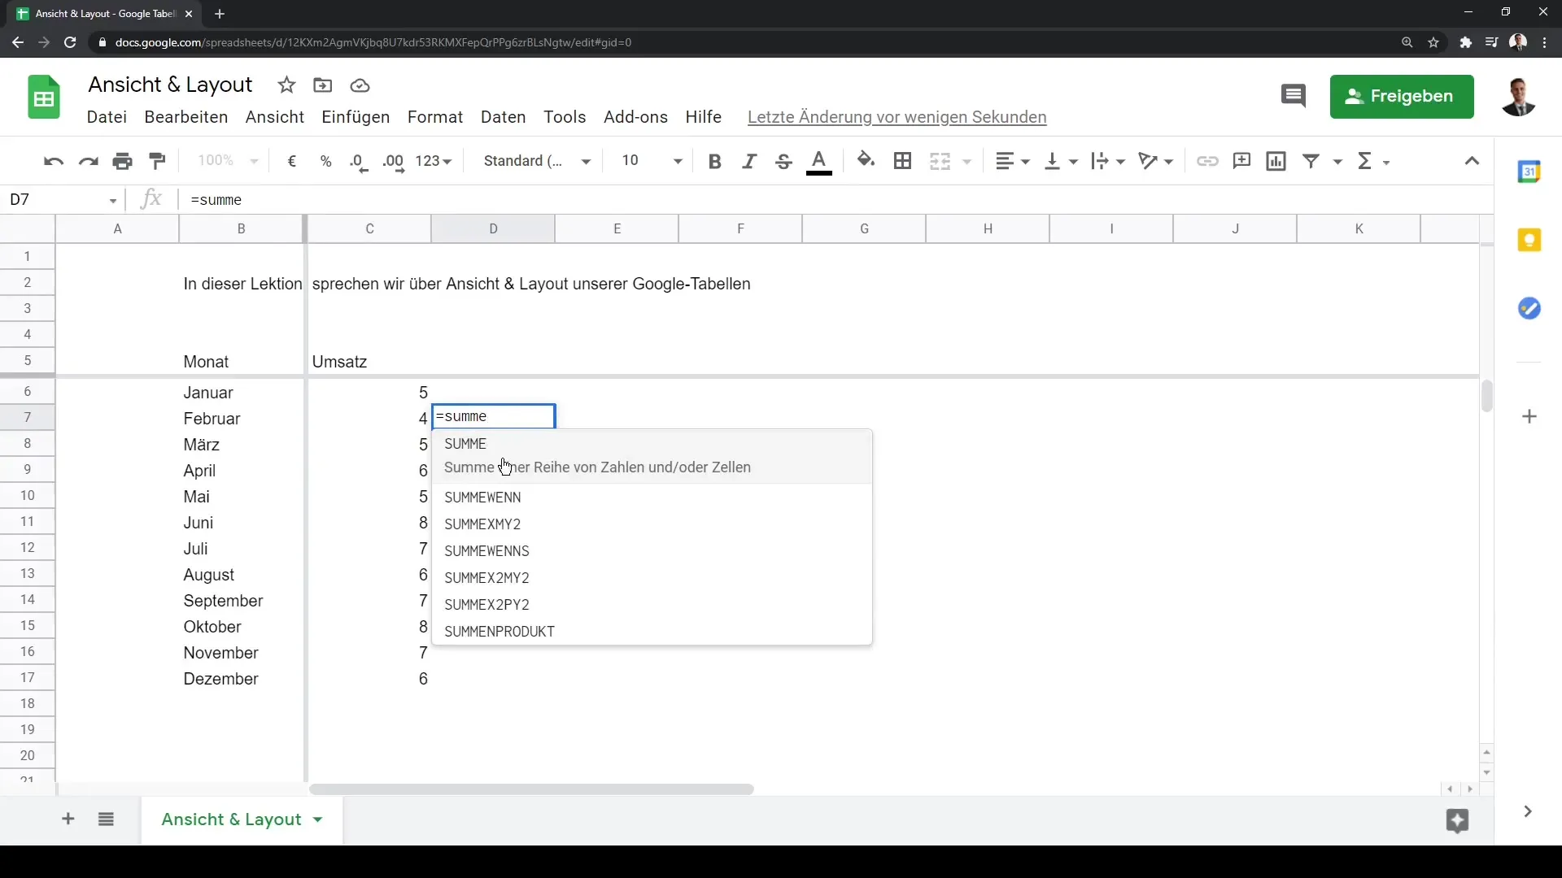This screenshot has height=878, width=1562.
Task: Open number format 123 dropdown
Action: (434, 161)
